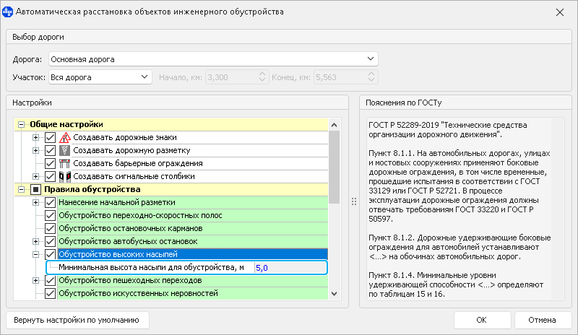Click the 'Начало, км' field
578x335 pixels.
[x=237, y=77]
